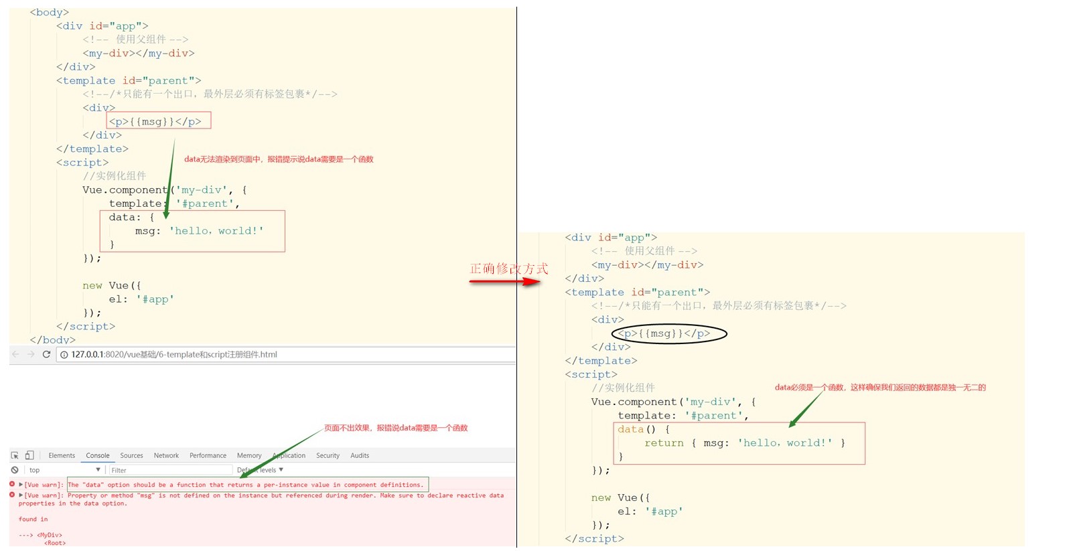1065x551 pixels.
Task: Click the console text "found in"
Action: (x=33, y=519)
